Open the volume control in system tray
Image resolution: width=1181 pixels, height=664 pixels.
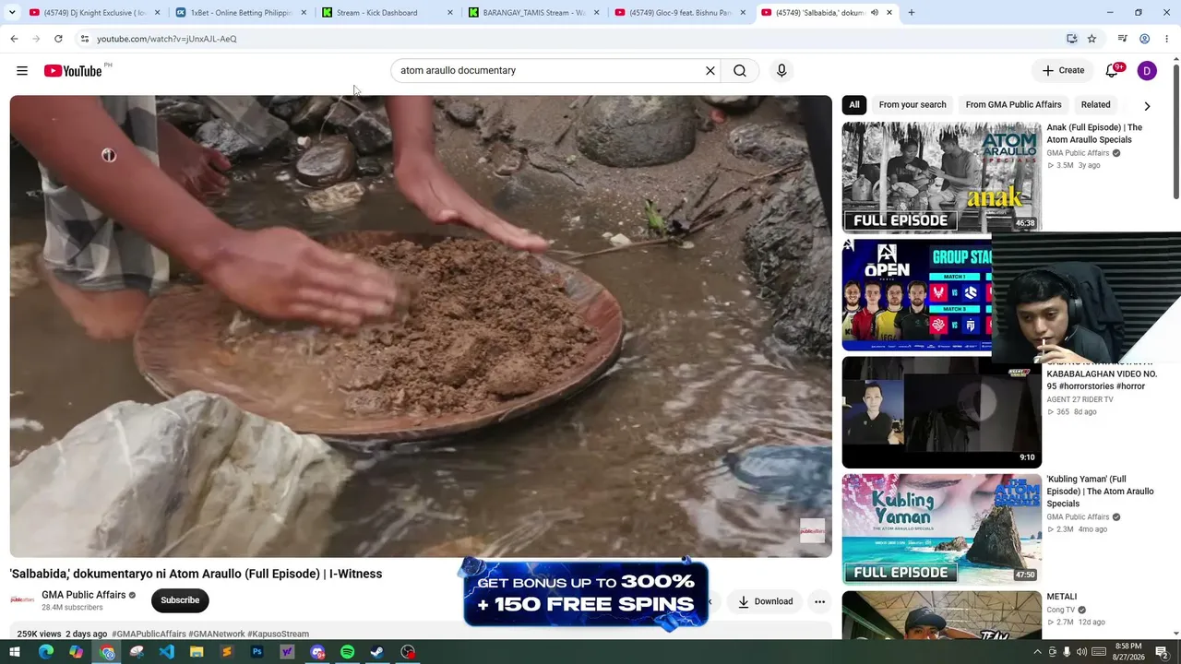1081,652
